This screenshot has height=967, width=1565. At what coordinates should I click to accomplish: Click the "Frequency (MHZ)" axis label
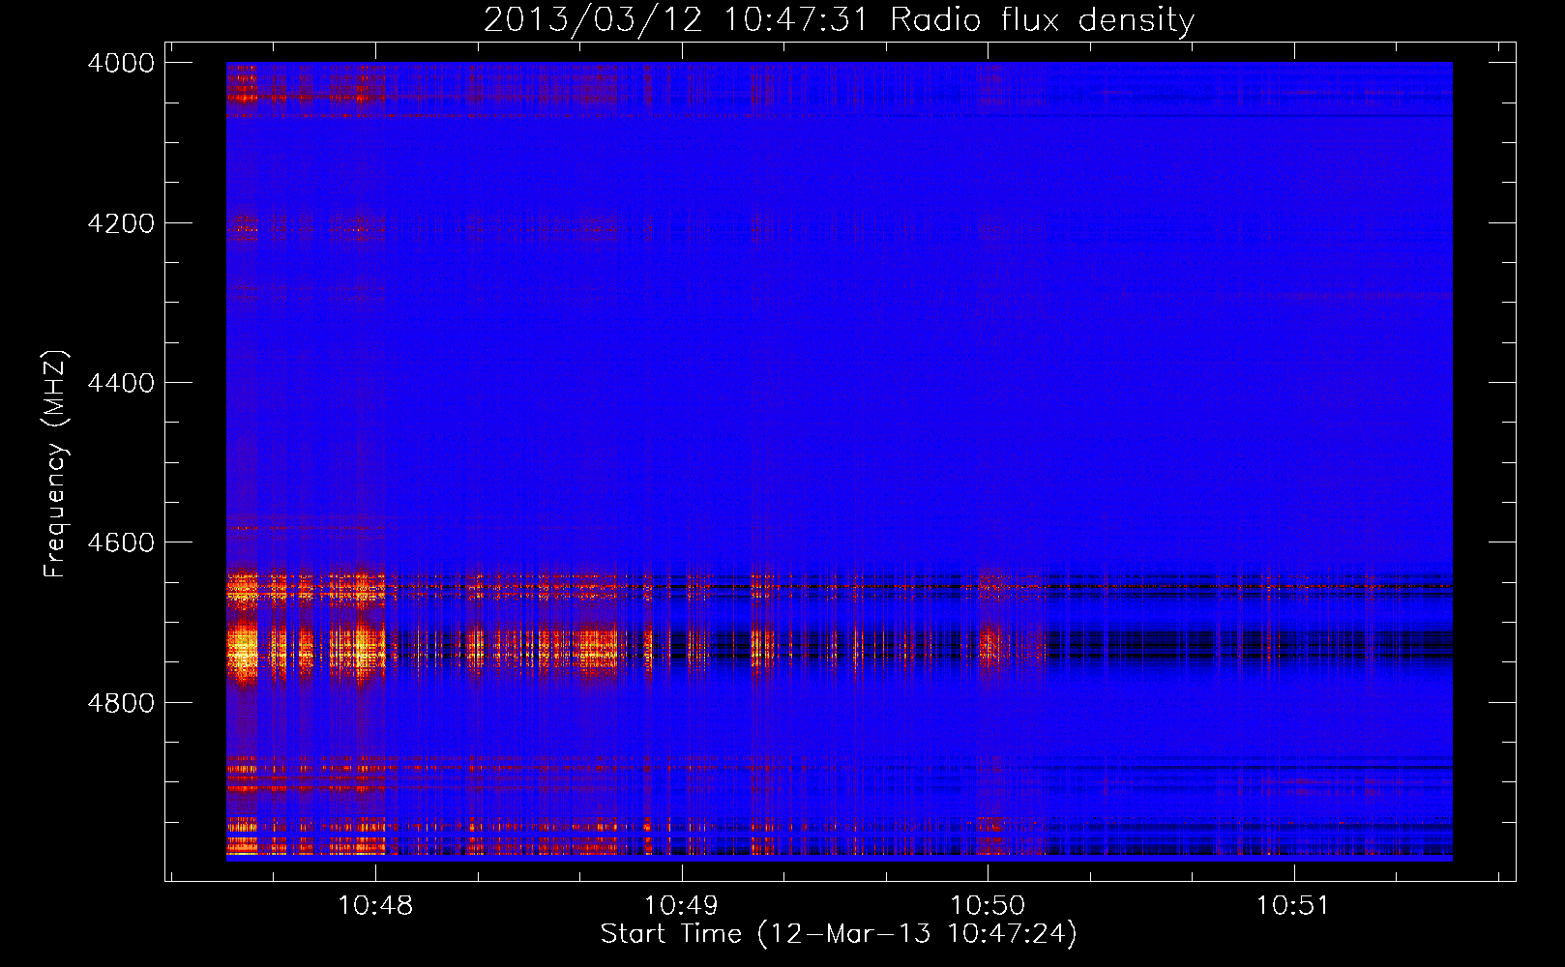coord(55,464)
